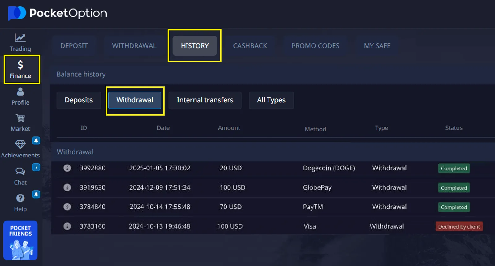Click the Declined by client status badge
Image resolution: width=495 pixels, height=266 pixels.
click(x=459, y=227)
